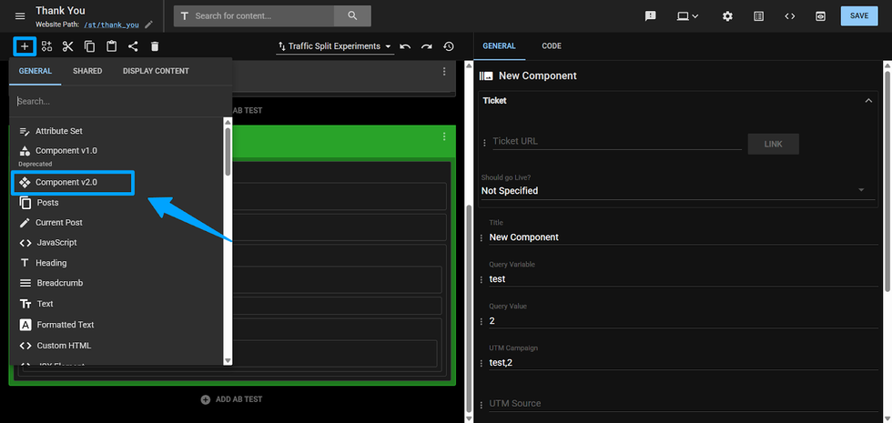Open the device preview laptop dropdown

point(687,16)
